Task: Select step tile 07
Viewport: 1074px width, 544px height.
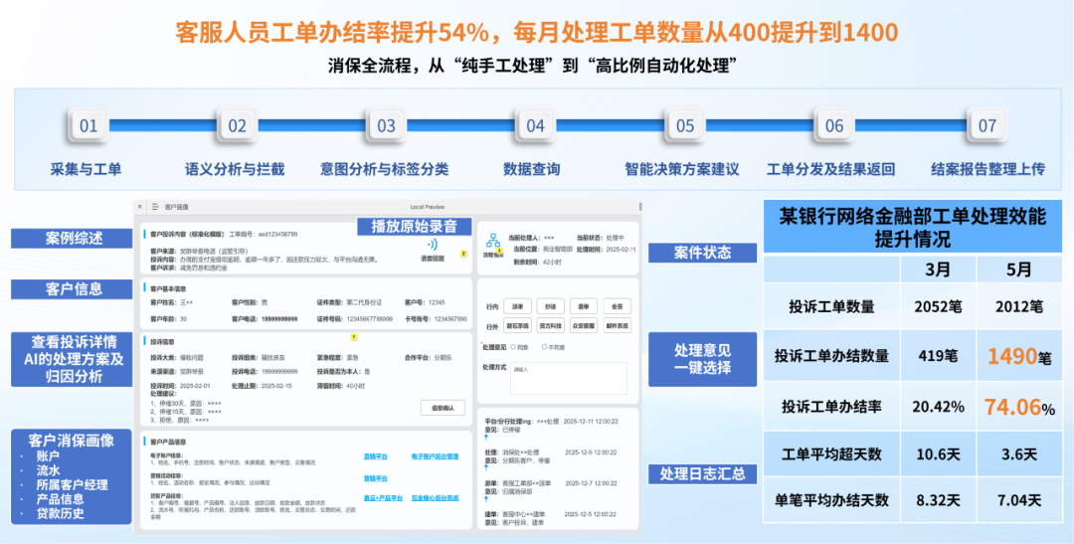Action: 987,126
